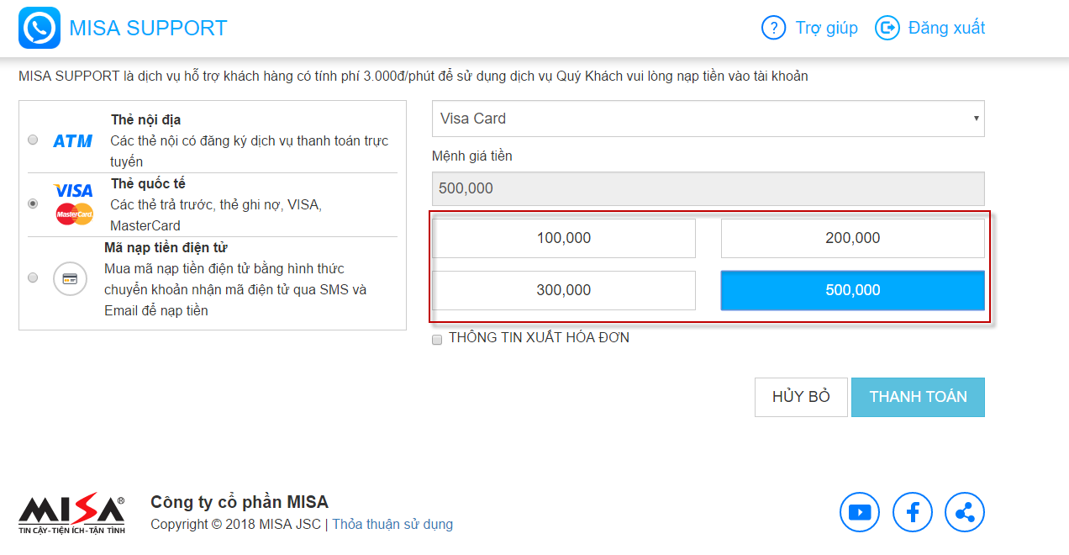Screen dimensions: 1069x555
Task: Choose the 300,000 amount button
Action: [x=564, y=290]
